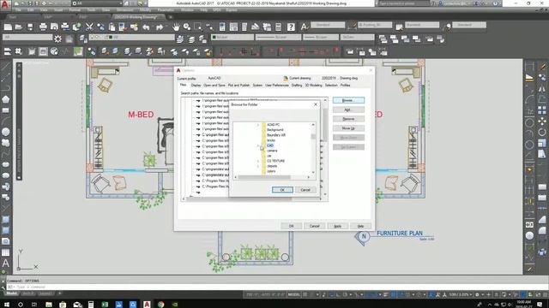Select the Zoom Window tool
This screenshot has width=549, height=308.
[x=198, y=27]
